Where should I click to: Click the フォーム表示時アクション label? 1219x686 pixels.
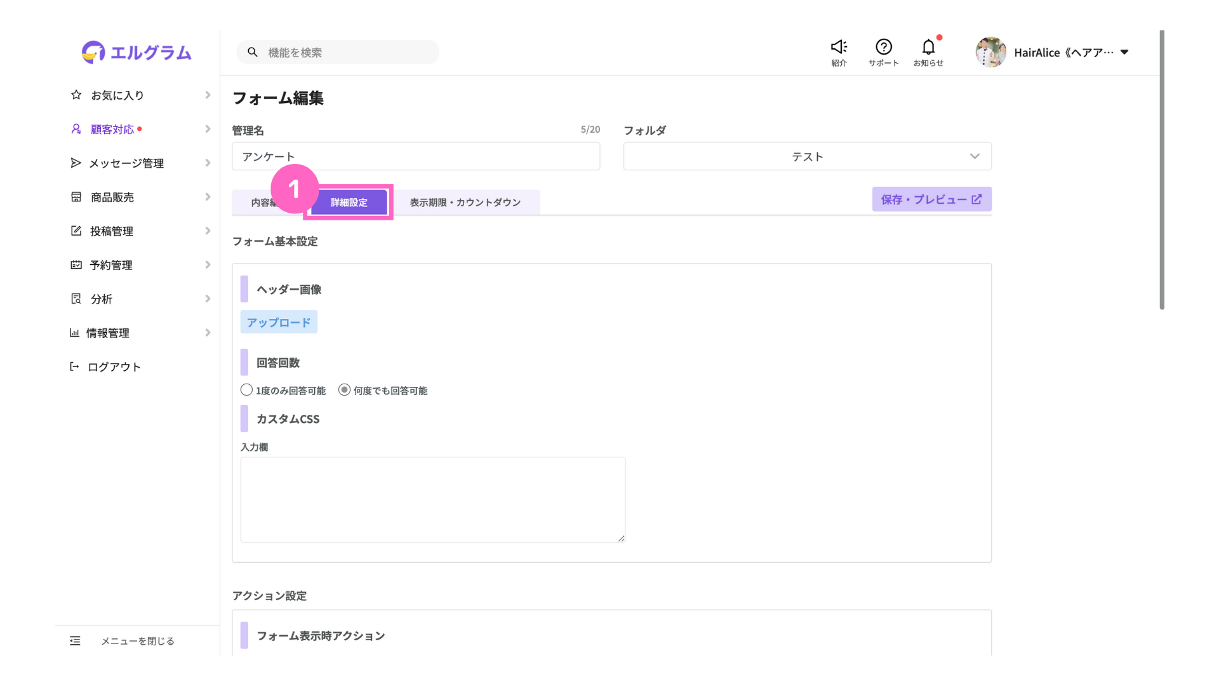(x=321, y=636)
